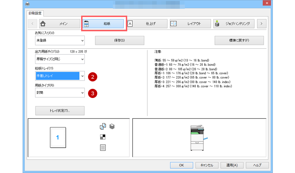Confirm with the OK button
Screen dimensions: 295x173
(182, 165)
